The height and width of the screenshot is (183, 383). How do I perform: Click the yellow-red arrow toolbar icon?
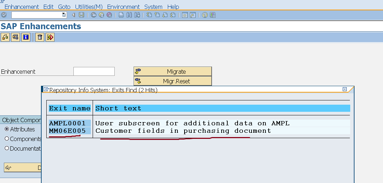coord(50,37)
